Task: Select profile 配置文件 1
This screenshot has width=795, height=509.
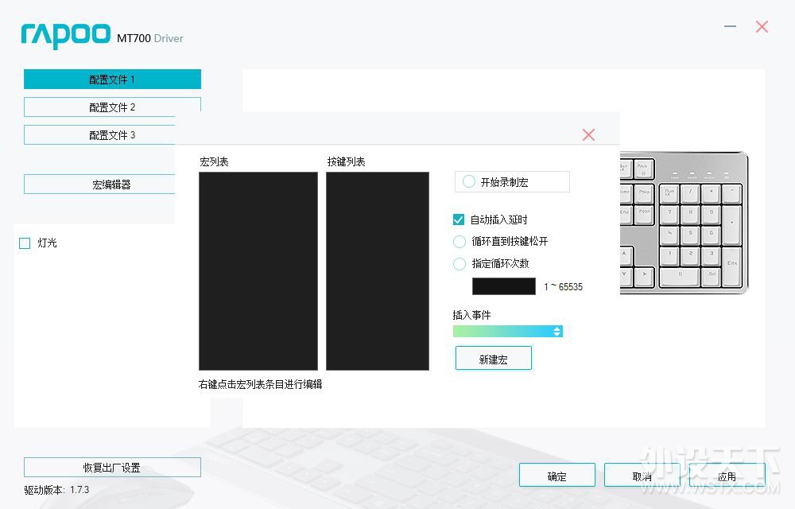Action: [112, 79]
